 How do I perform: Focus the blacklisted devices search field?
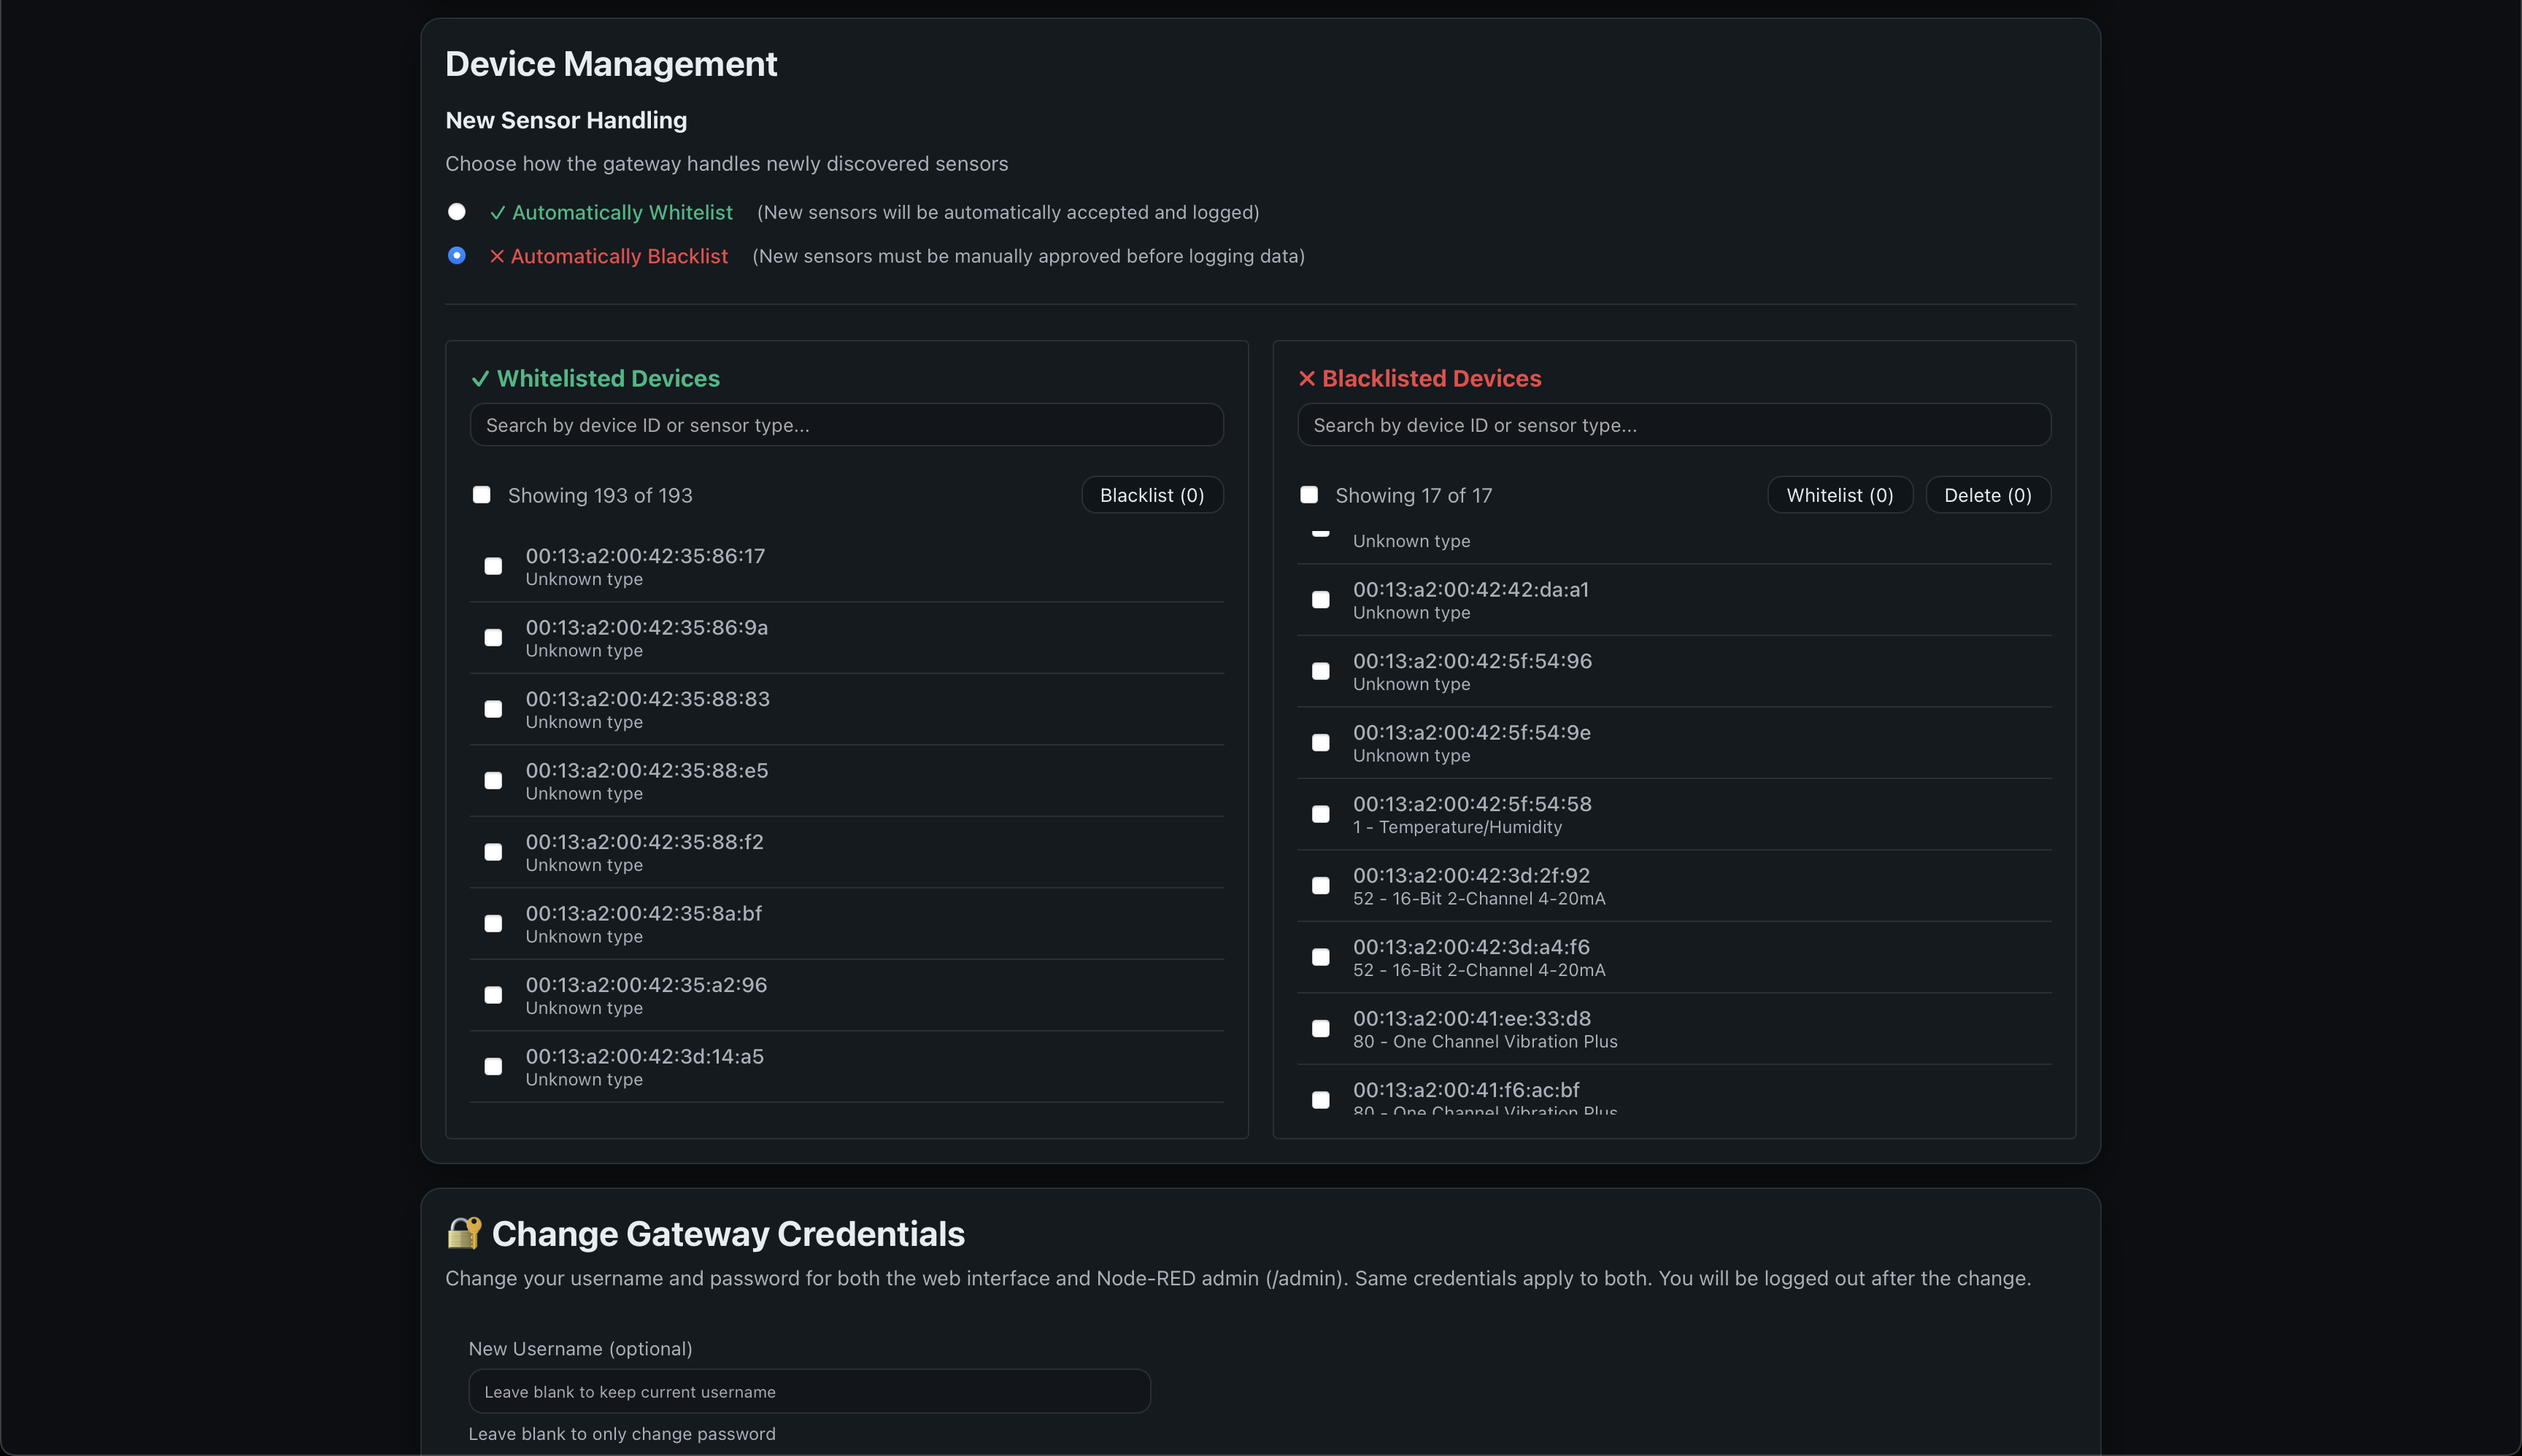pos(1673,425)
